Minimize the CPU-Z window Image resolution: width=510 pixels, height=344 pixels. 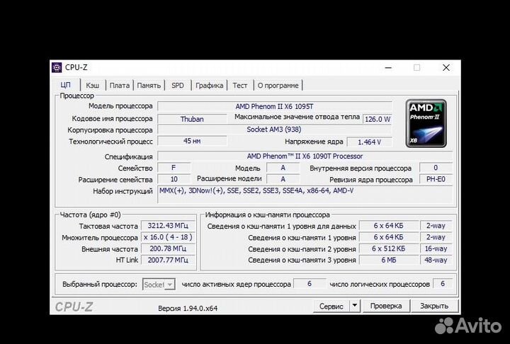pos(388,68)
